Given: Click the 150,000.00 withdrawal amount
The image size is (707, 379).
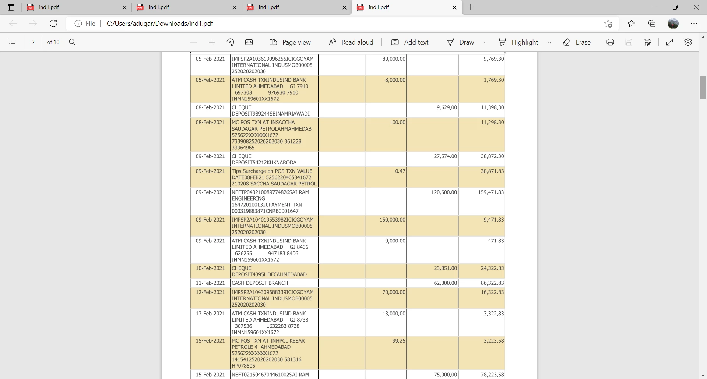Looking at the screenshot, I should click(393, 220).
